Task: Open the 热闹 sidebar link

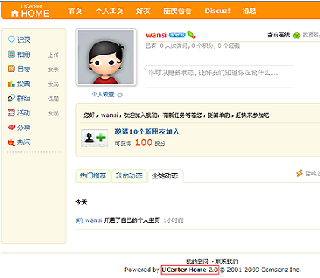Action: pos(24,142)
